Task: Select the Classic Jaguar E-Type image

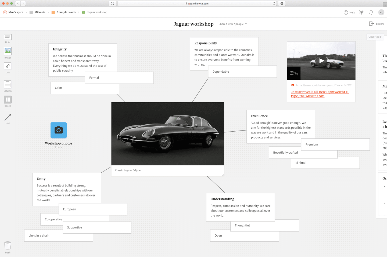Action: pos(168,134)
